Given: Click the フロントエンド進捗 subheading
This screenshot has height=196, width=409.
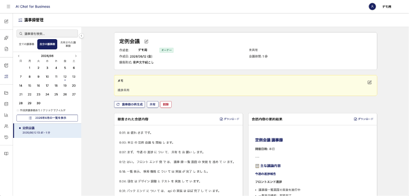Looking at the screenshot, I should pyautogui.click(x=268, y=182).
